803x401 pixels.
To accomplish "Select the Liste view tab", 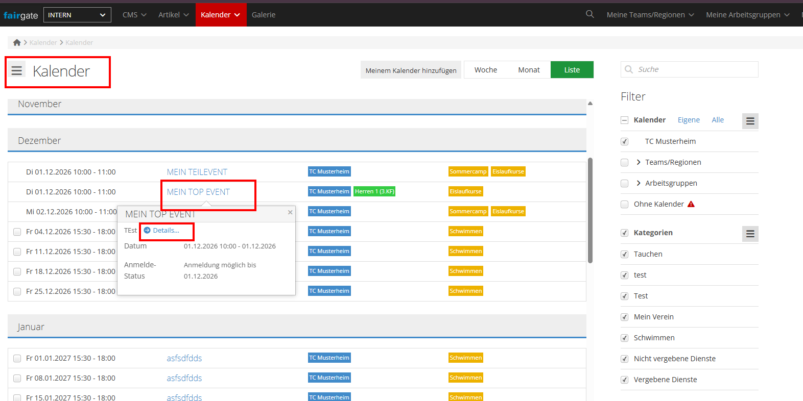I will 572,70.
